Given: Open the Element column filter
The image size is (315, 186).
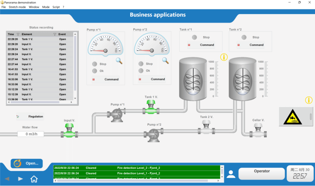Looking at the screenshot, I should coord(54,34).
